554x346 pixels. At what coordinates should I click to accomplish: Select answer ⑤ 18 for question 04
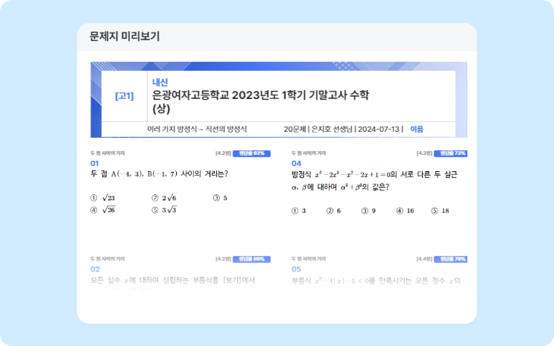point(440,211)
